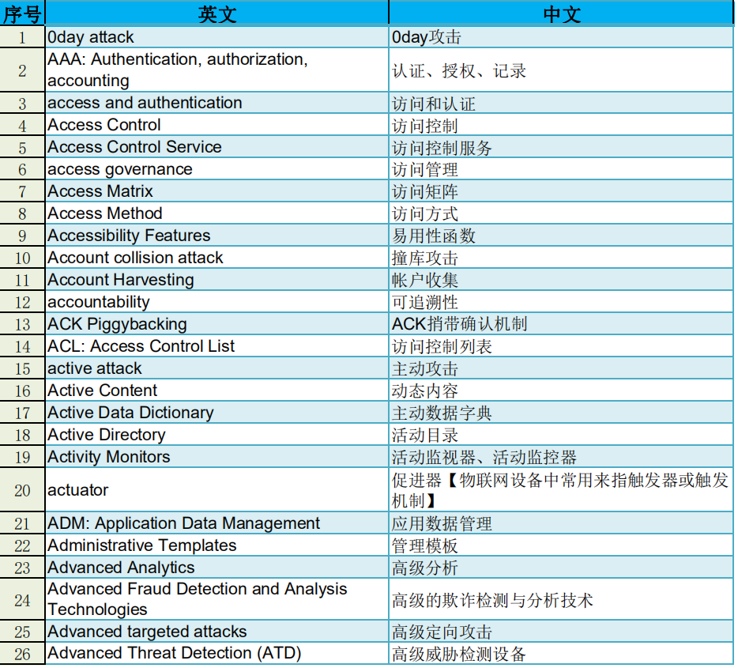Select 'ACL: Access Control List' cell

[x=217, y=346]
